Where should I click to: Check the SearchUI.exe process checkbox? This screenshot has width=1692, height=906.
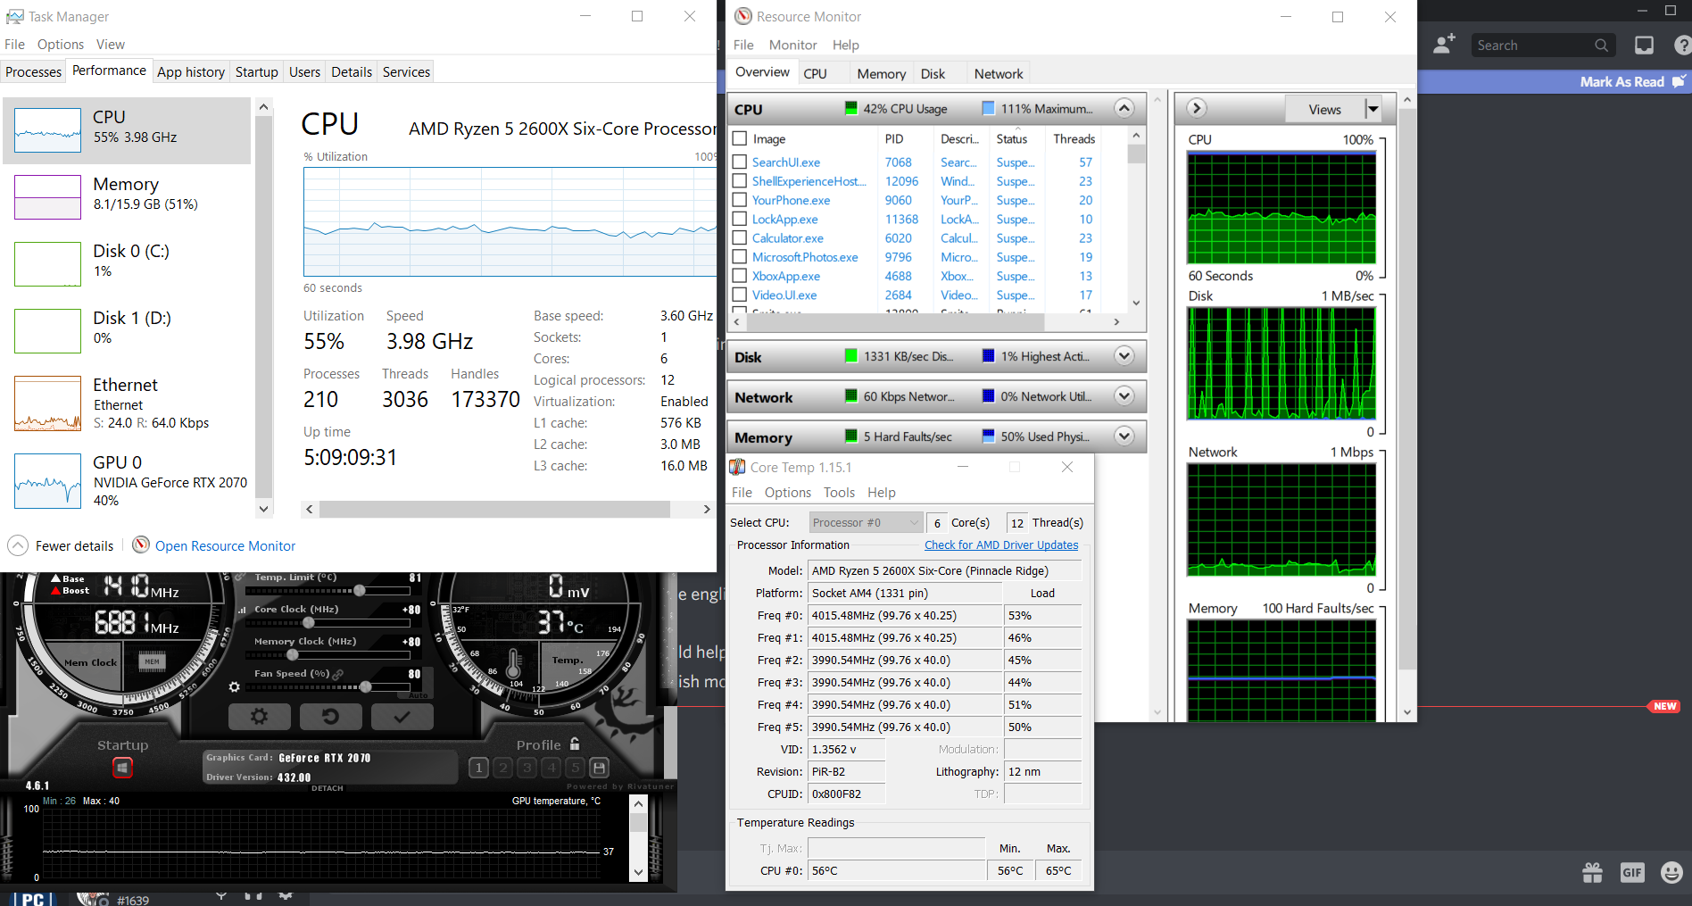click(739, 162)
